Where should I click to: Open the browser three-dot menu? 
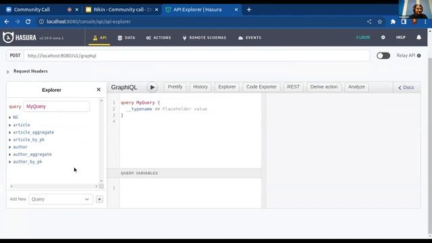coord(425,22)
